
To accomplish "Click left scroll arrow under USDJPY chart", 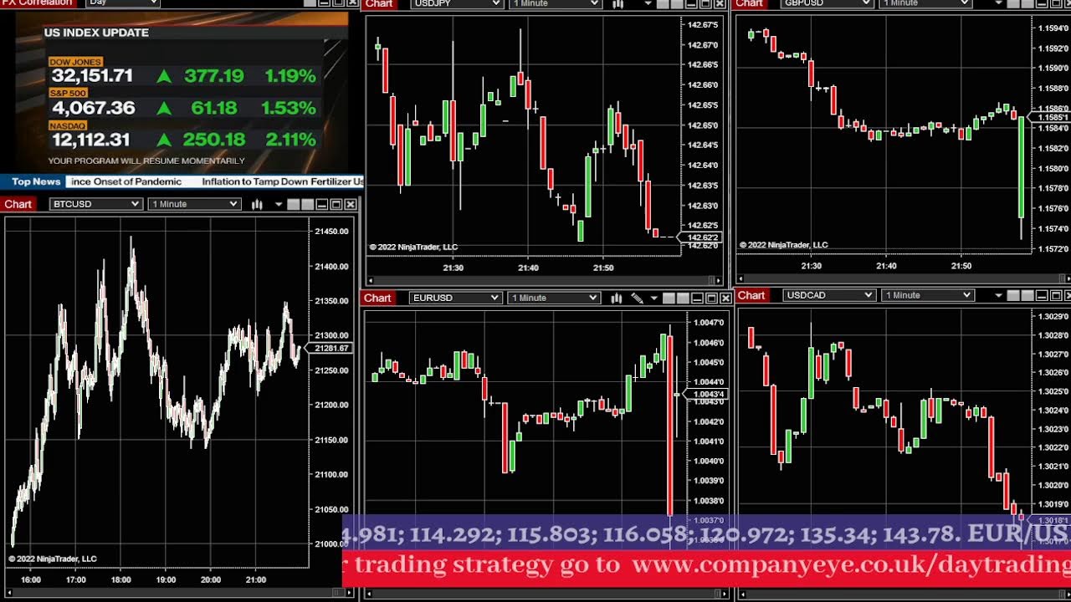I will click(x=371, y=280).
